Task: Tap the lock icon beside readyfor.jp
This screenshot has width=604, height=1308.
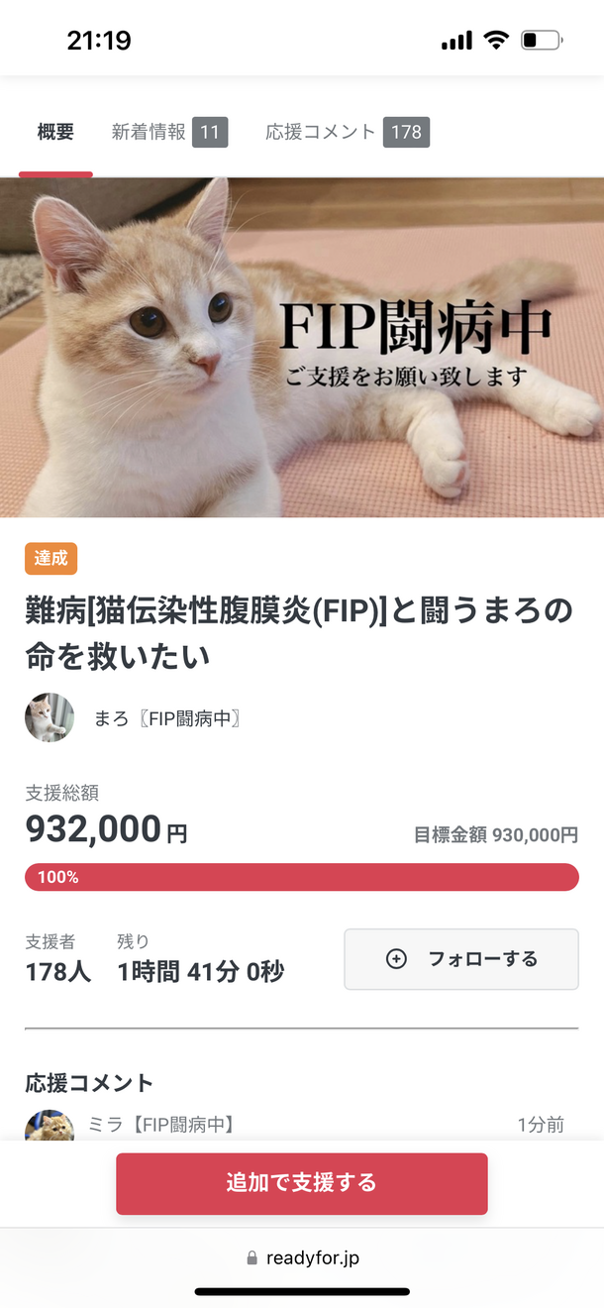Action: click(252, 1258)
